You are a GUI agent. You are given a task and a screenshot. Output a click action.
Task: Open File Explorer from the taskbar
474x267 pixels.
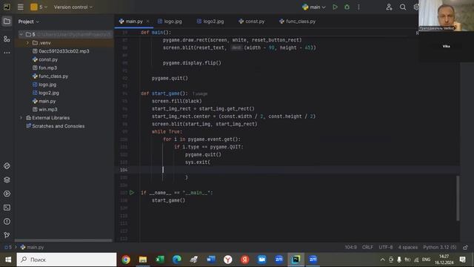point(143,260)
